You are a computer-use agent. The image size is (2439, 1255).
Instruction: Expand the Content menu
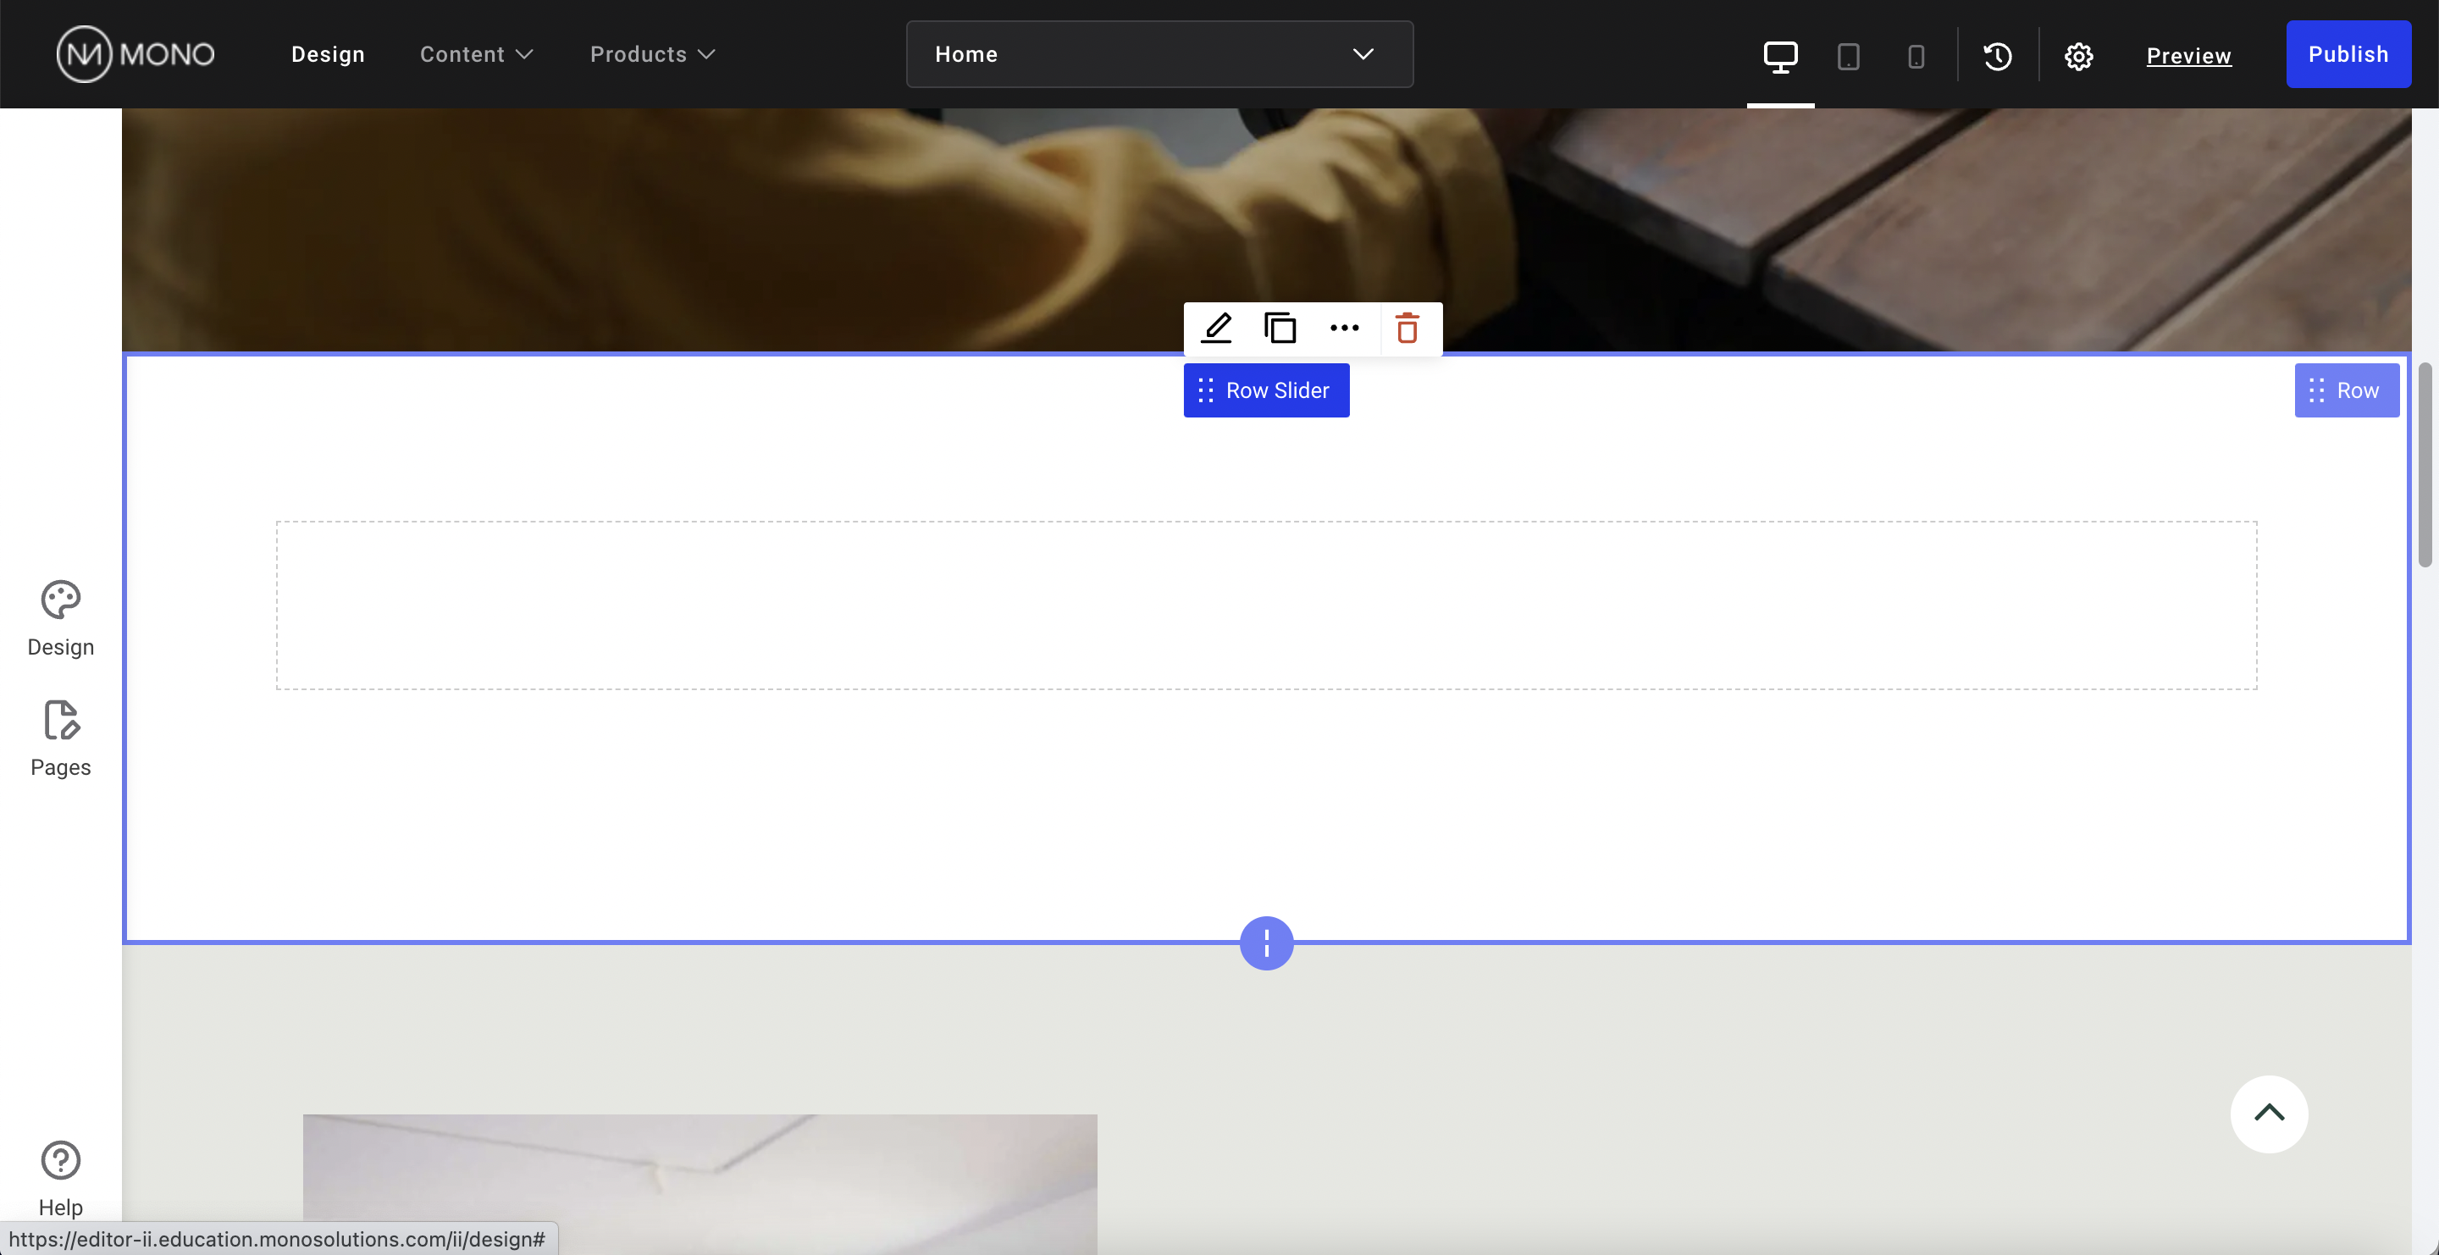coord(476,54)
